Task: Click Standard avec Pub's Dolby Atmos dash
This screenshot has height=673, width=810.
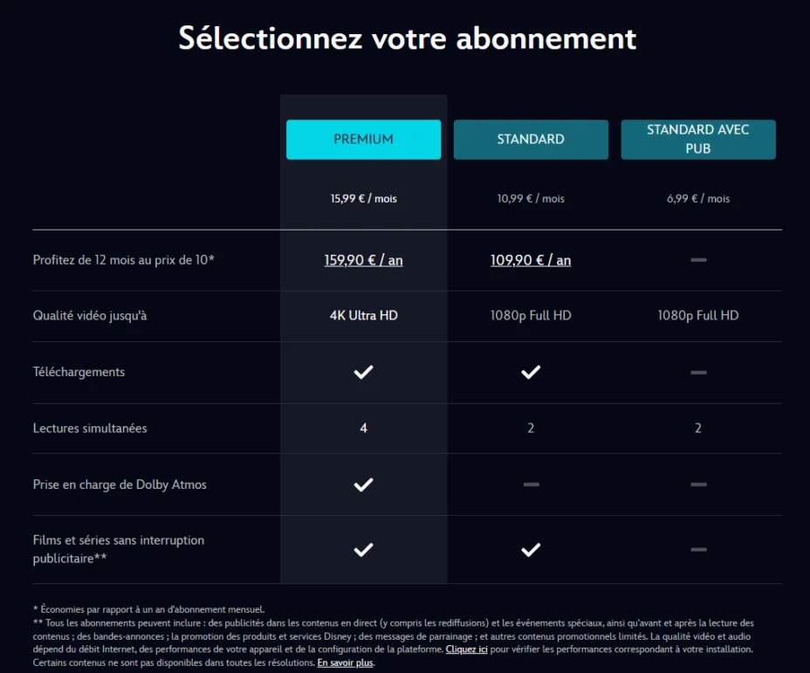Action: point(698,484)
